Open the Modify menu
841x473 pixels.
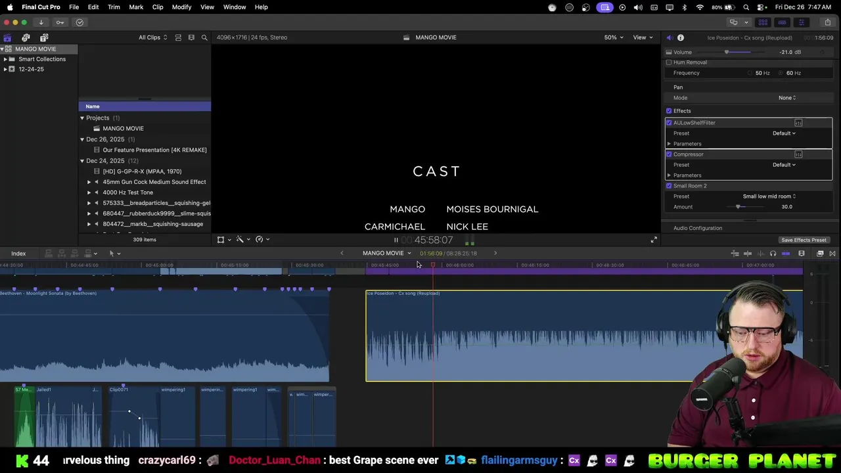(181, 7)
